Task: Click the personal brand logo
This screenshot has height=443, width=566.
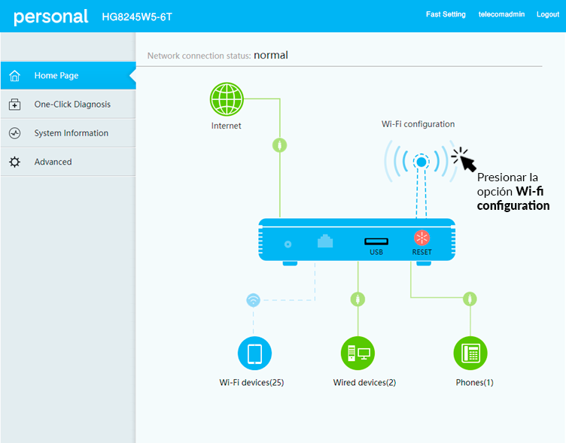Action: pyautogui.click(x=50, y=17)
